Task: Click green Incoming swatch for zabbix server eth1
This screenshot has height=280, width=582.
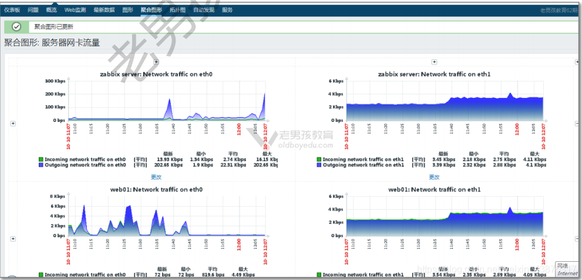Action: coord(319,159)
